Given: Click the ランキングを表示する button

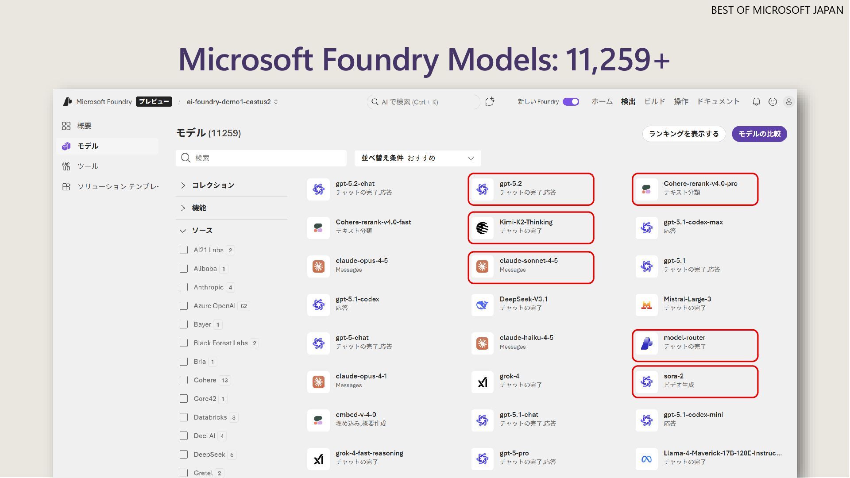Looking at the screenshot, I should pos(684,134).
